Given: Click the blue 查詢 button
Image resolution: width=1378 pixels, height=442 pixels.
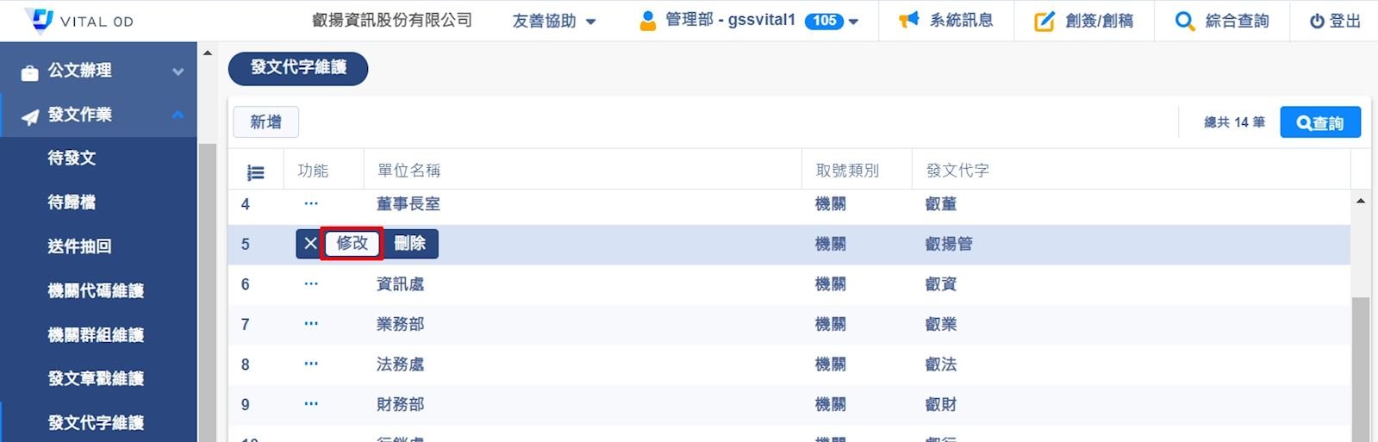Looking at the screenshot, I should tap(1319, 122).
